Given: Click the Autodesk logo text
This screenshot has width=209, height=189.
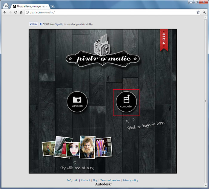Looking at the screenshot, I should click(103, 184).
